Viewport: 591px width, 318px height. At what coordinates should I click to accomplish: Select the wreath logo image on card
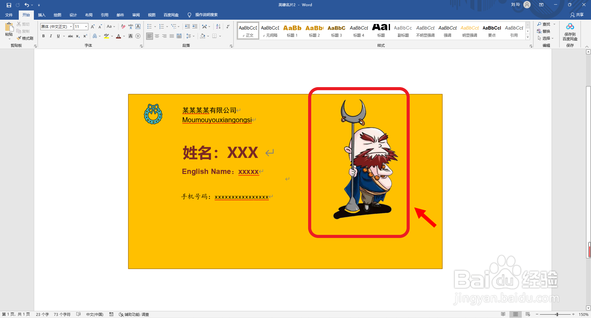click(x=153, y=114)
